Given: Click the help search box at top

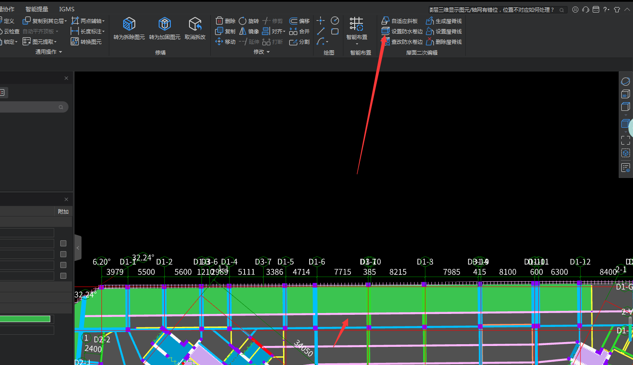Looking at the screenshot, I should (494, 10).
